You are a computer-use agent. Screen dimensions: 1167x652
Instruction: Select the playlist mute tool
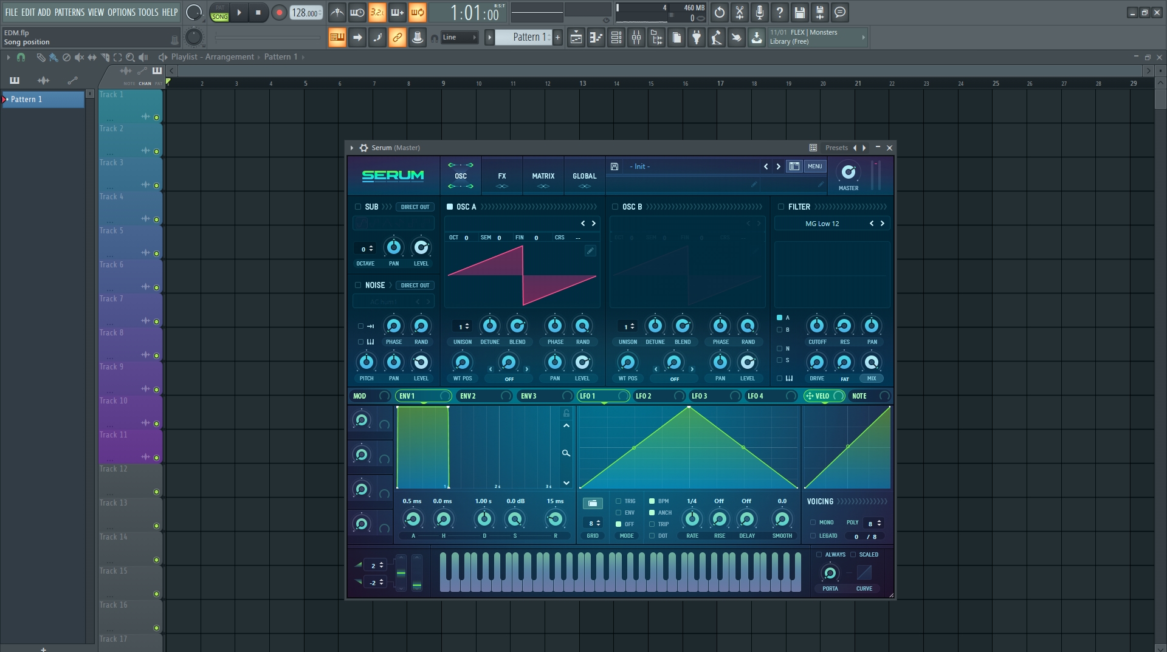(79, 57)
